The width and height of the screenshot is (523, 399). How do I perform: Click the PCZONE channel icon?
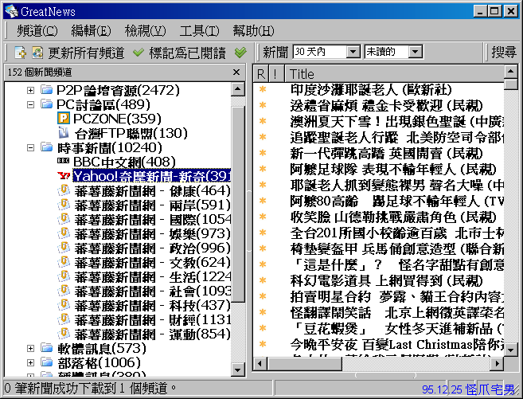tap(64, 118)
